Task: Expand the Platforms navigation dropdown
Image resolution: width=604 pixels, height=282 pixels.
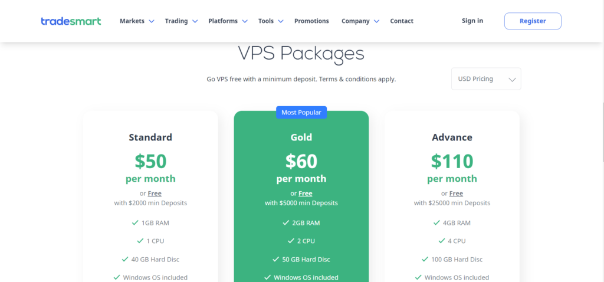Action: pos(228,21)
